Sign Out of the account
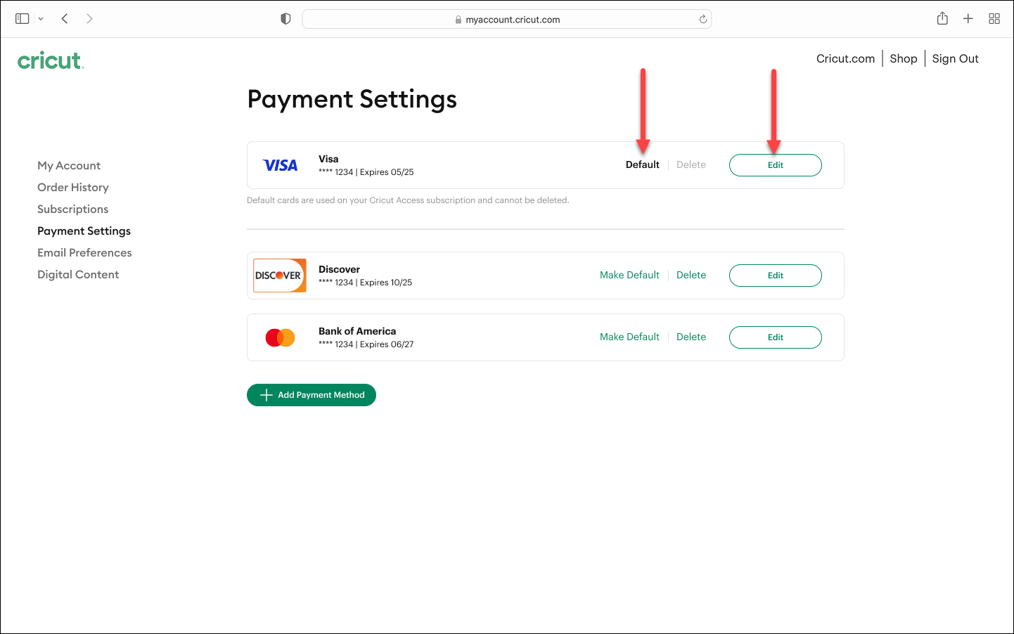This screenshot has height=634, width=1014. [x=955, y=59]
